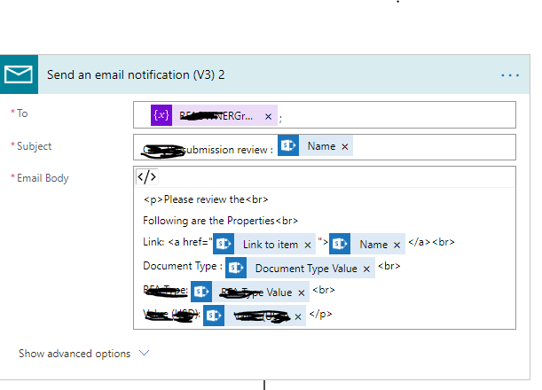Click SharePoint icon beside Link to item
542x390 pixels.
(x=223, y=244)
